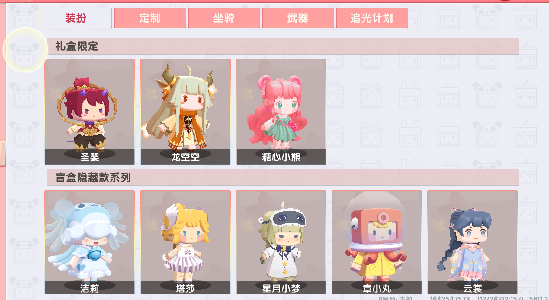Choose the 星月小梦 sleep mask skin

click(x=281, y=242)
